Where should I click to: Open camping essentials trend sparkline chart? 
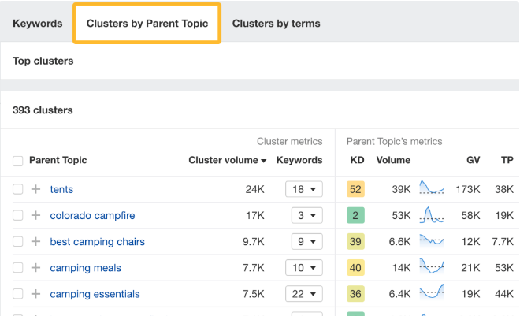click(x=432, y=294)
